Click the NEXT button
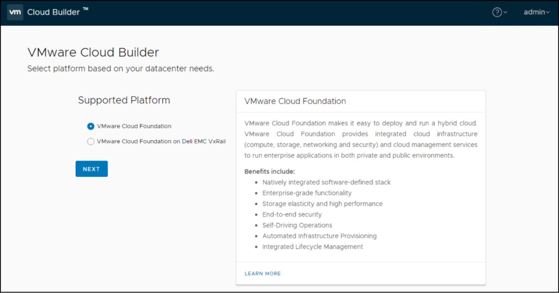 [x=91, y=169]
